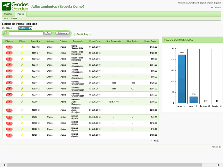Edit payment 1042014 using its pencil
This screenshot has width=223, height=167.
tap(22, 135)
